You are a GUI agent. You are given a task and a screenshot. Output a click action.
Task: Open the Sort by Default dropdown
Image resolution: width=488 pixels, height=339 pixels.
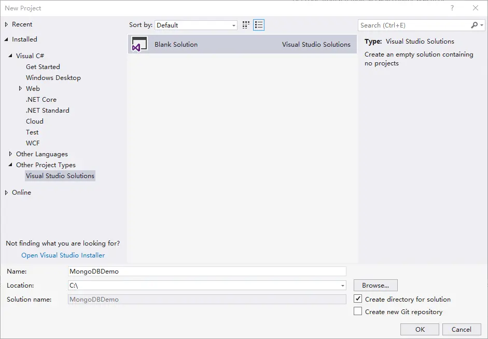[x=196, y=25]
